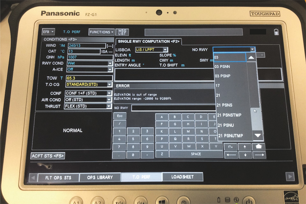Expand the LIS / LPPT airport dropdown
This screenshot has height=204, width=306.
[165, 50]
